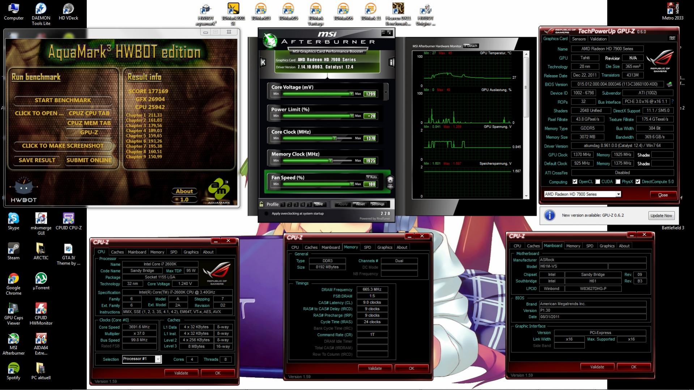Image resolution: width=694 pixels, height=390 pixels.
Task: Toggle Apply overclocking at system startup
Action: [267, 214]
